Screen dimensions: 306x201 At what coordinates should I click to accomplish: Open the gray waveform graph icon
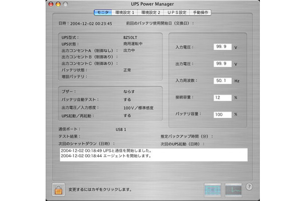[234, 189]
